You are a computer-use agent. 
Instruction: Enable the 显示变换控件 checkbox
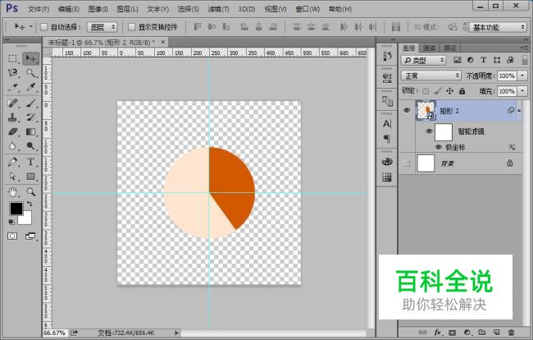point(131,27)
